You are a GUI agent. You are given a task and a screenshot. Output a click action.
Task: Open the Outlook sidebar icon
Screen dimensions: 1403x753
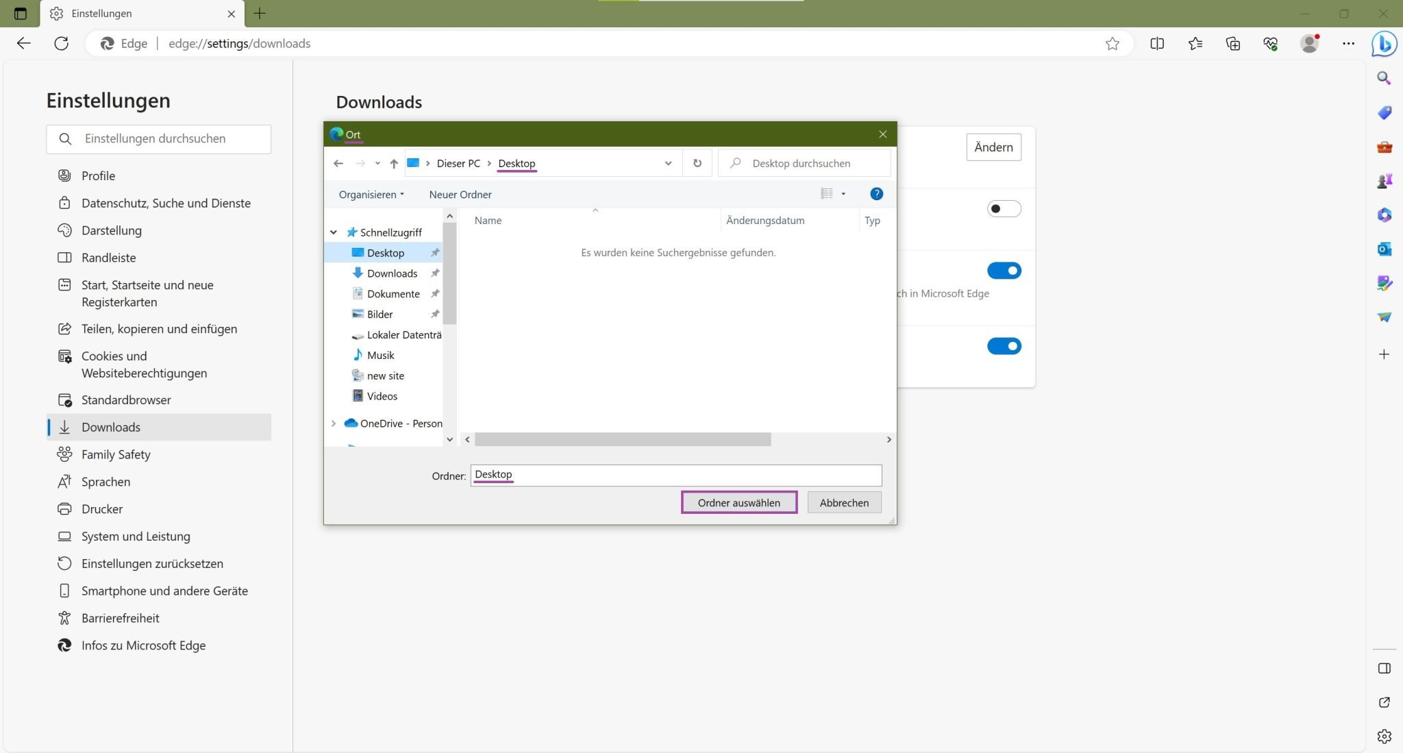1384,249
